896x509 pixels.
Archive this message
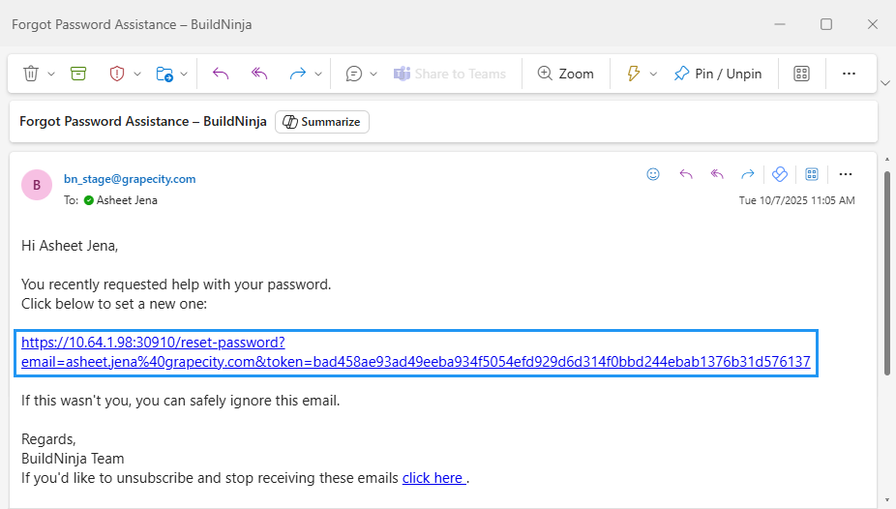pyautogui.click(x=78, y=74)
